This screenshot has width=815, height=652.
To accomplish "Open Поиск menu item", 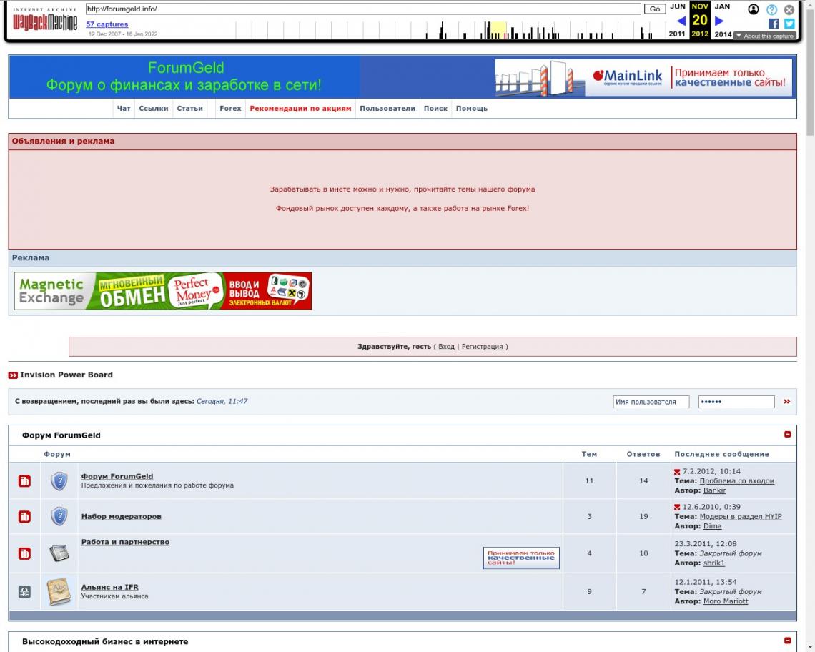I will 435,109.
